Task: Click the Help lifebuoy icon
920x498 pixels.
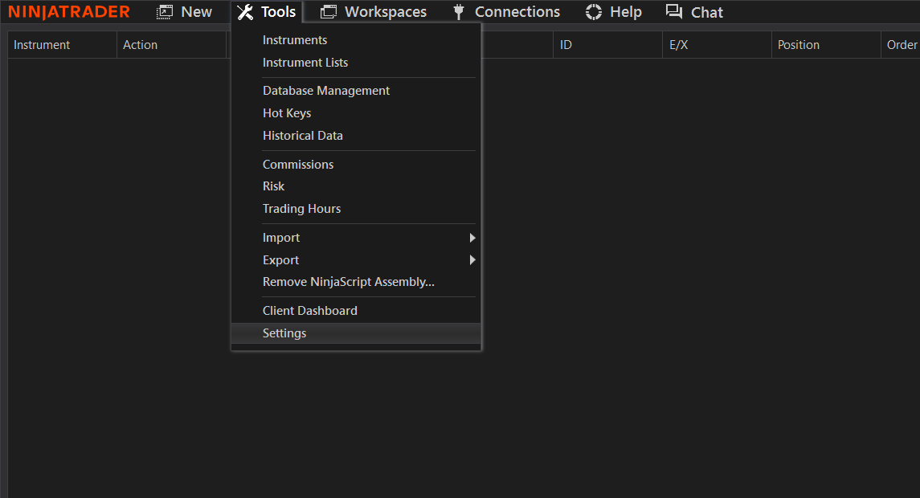Action: coord(594,12)
